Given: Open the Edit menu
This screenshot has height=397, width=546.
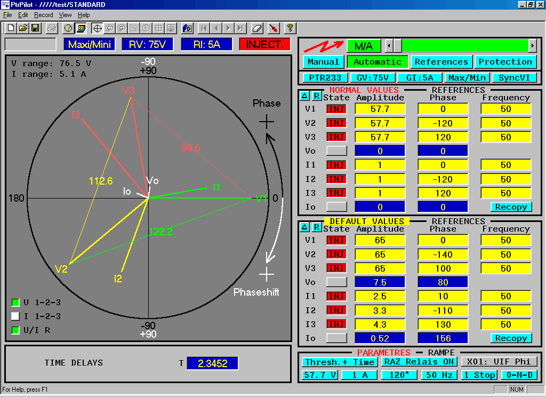Looking at the screenshot, I should coord(23,15).
